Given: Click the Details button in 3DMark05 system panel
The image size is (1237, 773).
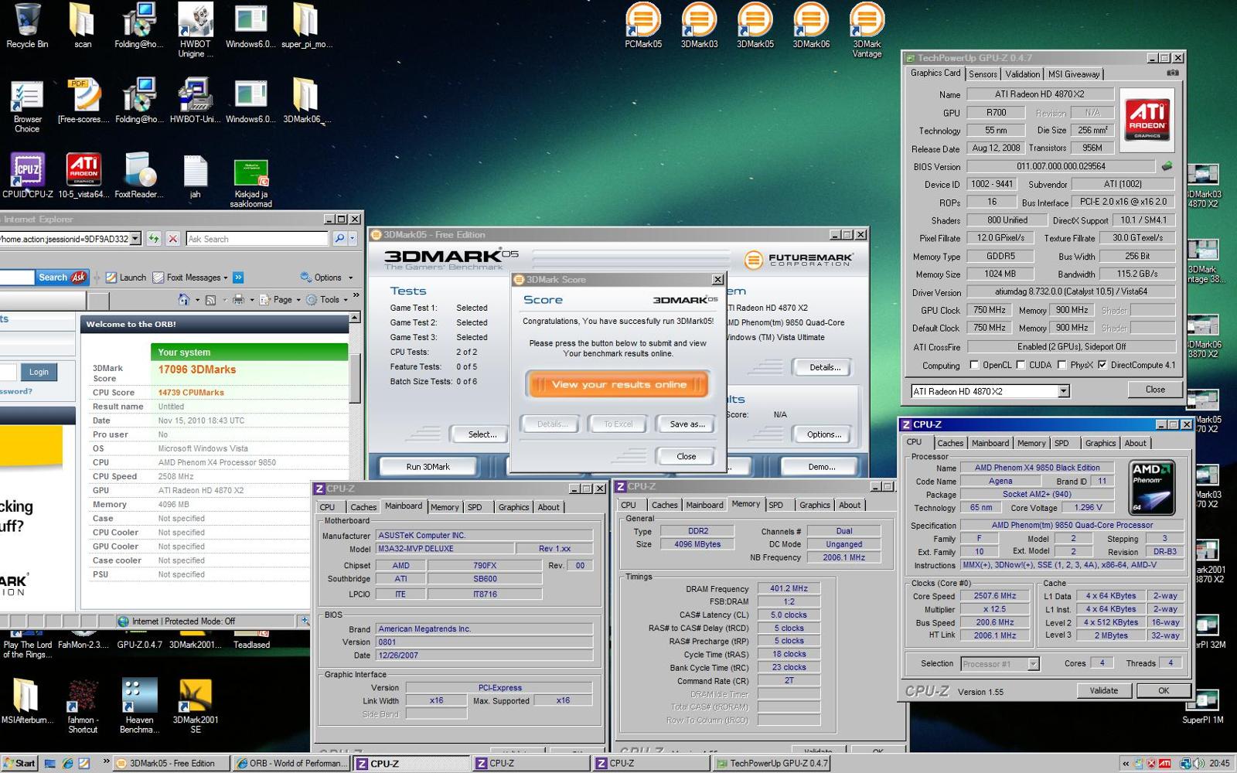Looking at the screenshot, I should [x=824, y=367].
